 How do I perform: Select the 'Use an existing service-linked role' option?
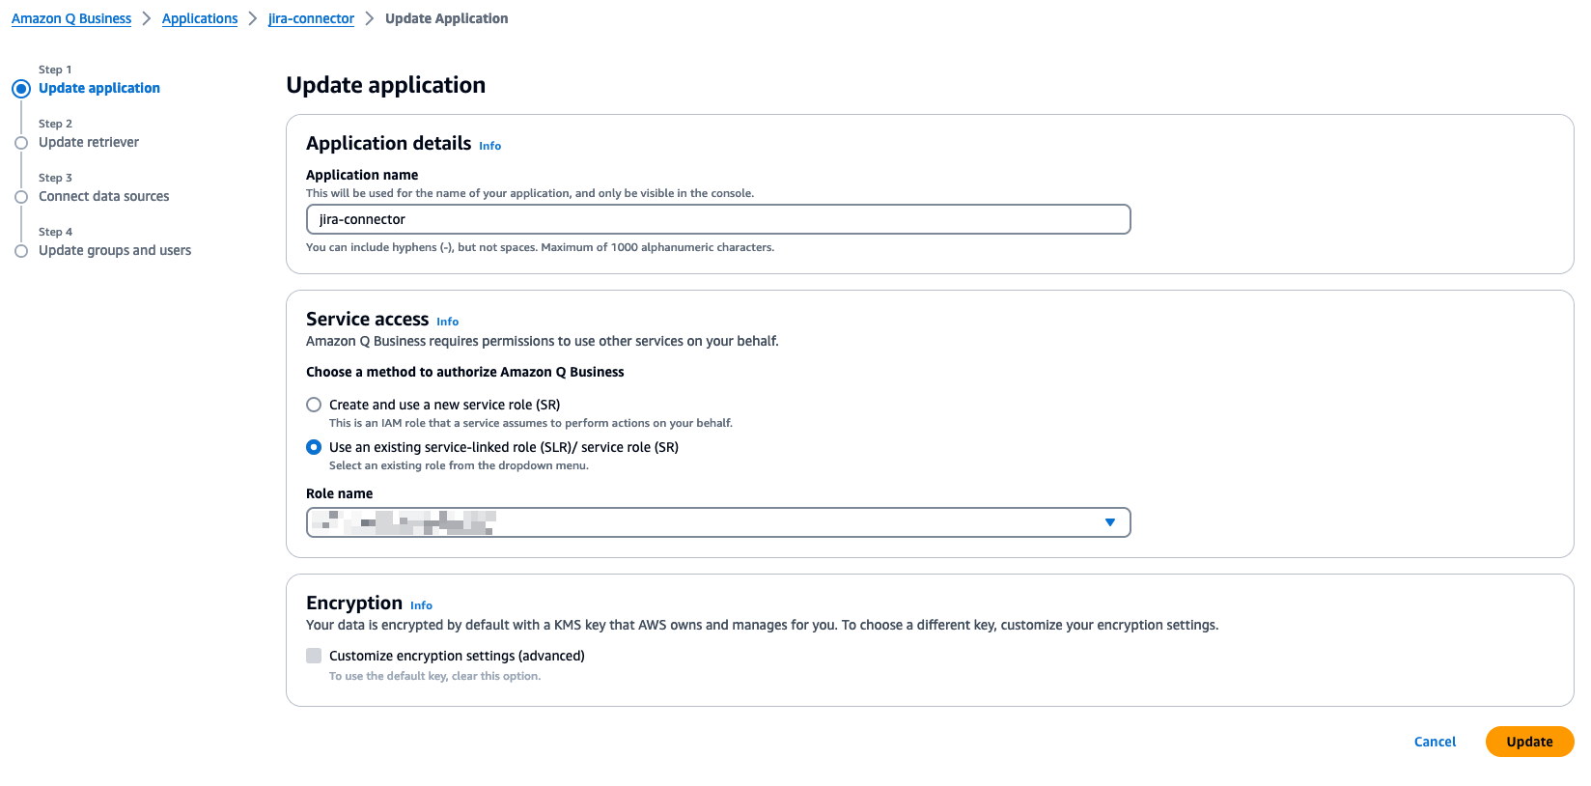click(314, 447)
